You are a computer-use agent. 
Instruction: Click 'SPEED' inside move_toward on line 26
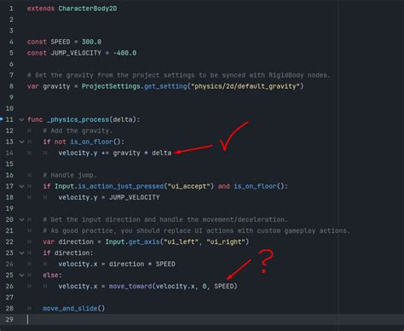(224, 287)
